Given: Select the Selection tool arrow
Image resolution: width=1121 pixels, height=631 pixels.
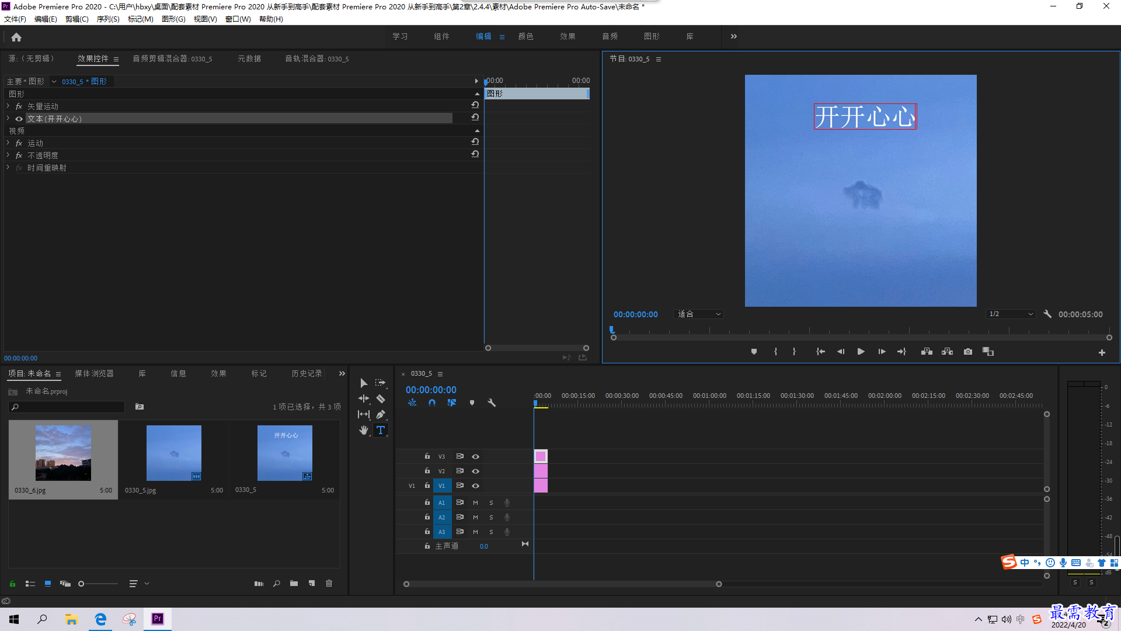Looking at the screenshot, I should [364, 383].
